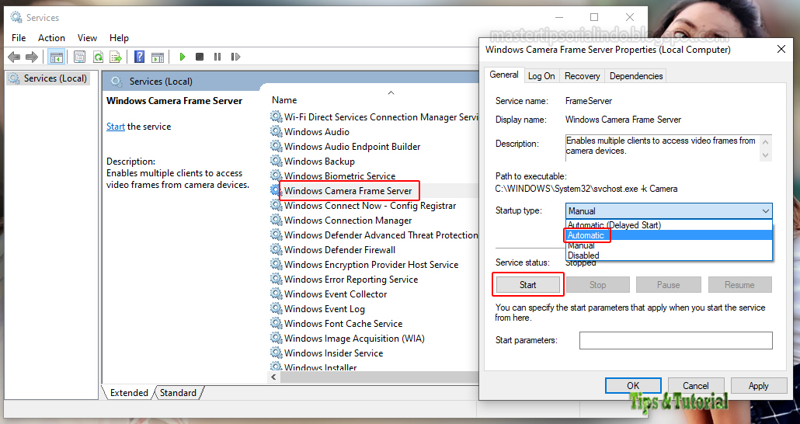Click gear icon beside Windows Defender Firewall
This screenshot has width=800, height=424.
click(276, 249)
